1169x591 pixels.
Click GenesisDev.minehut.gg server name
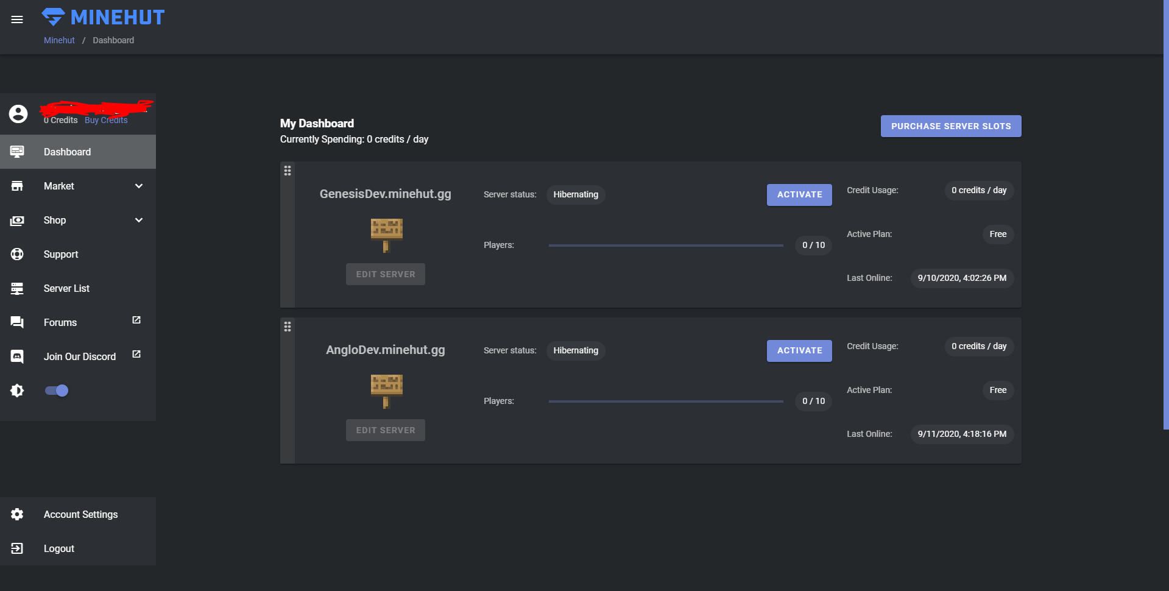point(386,194)
